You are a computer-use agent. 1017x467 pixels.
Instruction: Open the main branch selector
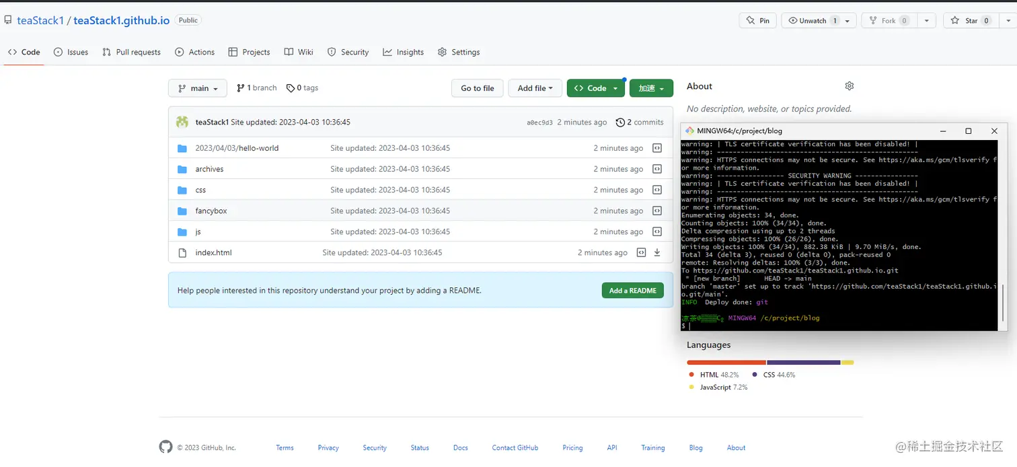coord(198,88)
